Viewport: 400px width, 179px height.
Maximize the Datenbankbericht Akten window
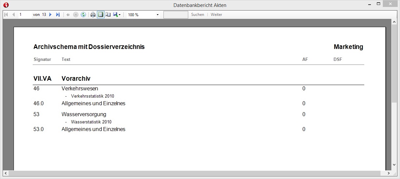click(x=379, y=4)
